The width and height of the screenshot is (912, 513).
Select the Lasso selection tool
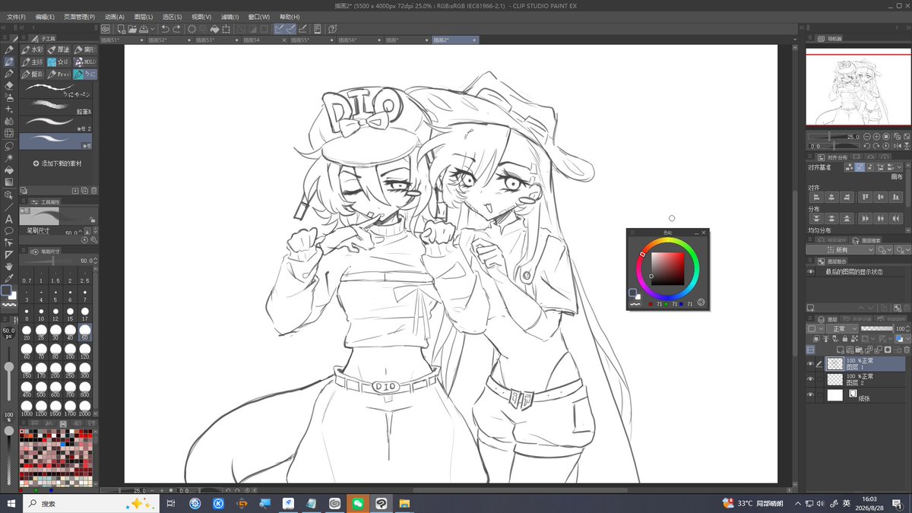pos(8,145)
